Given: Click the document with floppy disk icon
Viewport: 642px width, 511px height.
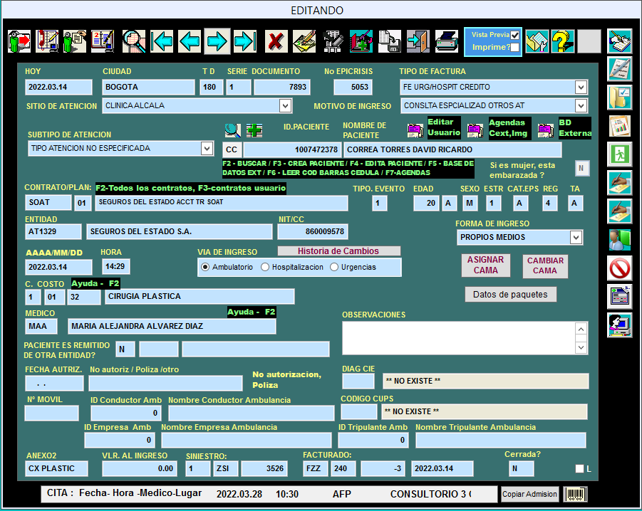Looking at the screenshot, I should point(389,41).
